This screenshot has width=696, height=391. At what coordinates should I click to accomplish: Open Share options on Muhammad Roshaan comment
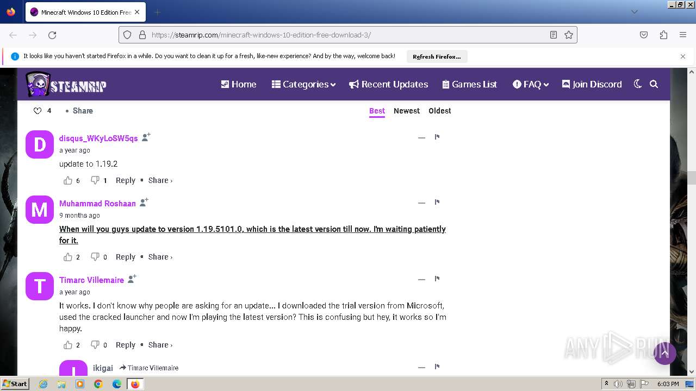[160, 257]
